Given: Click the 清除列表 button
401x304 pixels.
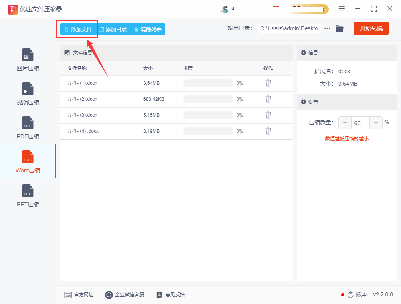Looking at the screenshot, I should click(148, 29).
